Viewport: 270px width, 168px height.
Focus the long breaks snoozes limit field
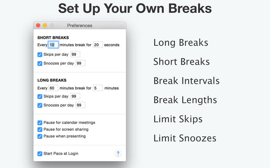click(80, 105)
